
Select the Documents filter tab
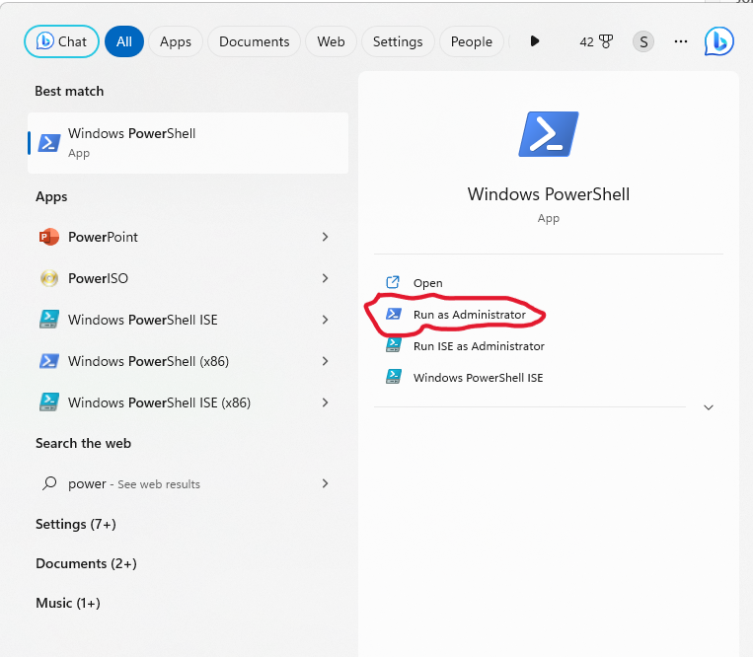[x=254, y=41]
